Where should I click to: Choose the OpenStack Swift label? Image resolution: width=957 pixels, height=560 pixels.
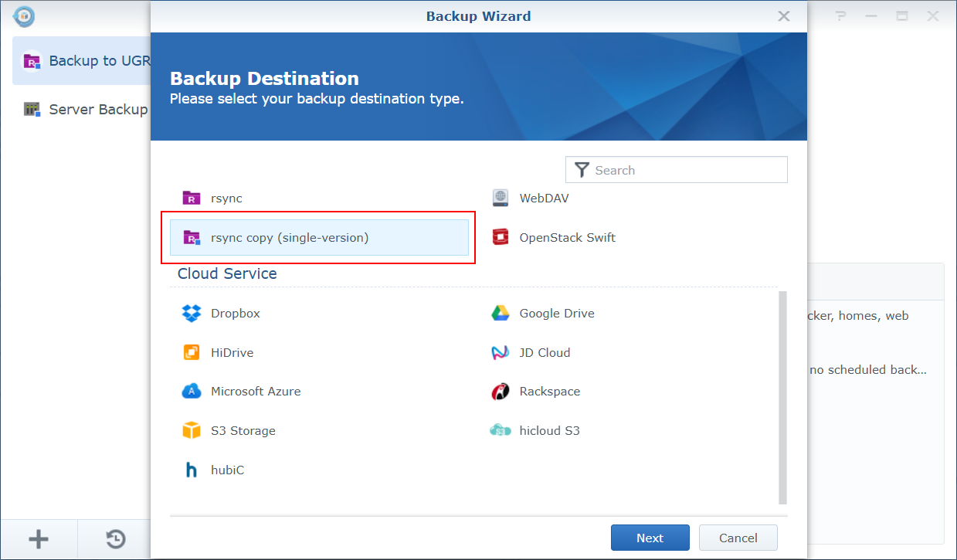point(568,238)
